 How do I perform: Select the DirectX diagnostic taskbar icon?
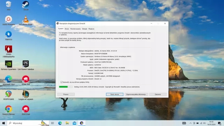[82, 123]
